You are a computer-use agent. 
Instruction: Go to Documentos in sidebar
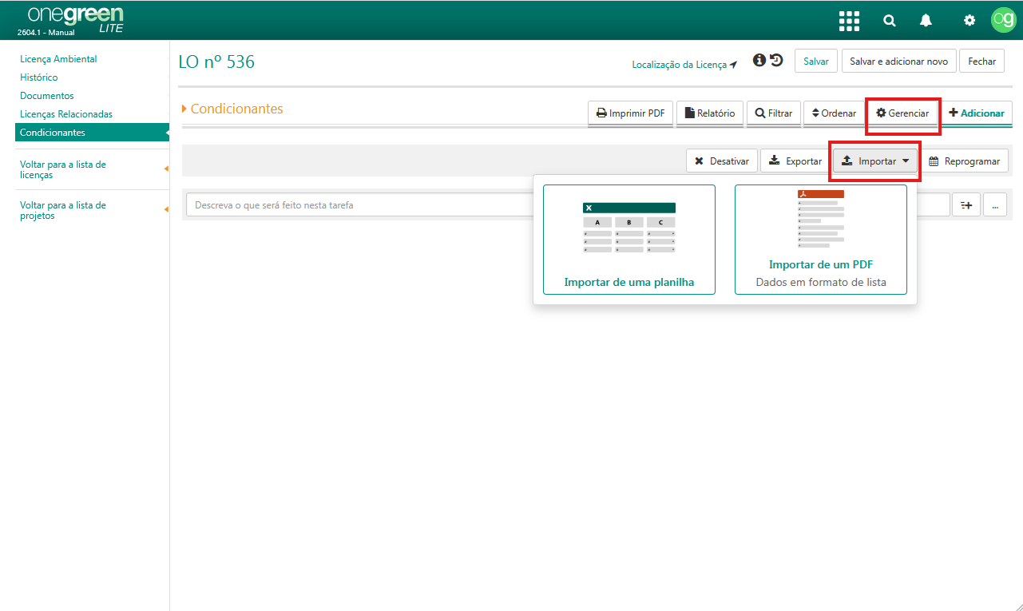(47, 96)
